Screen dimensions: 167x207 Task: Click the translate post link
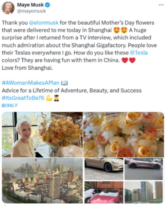point(10,106)
